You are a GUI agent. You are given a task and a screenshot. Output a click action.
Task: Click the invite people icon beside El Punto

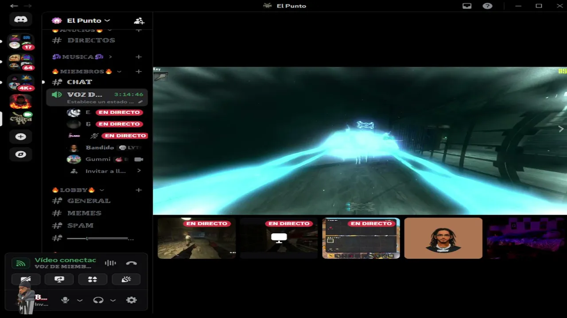click(139, 21)
